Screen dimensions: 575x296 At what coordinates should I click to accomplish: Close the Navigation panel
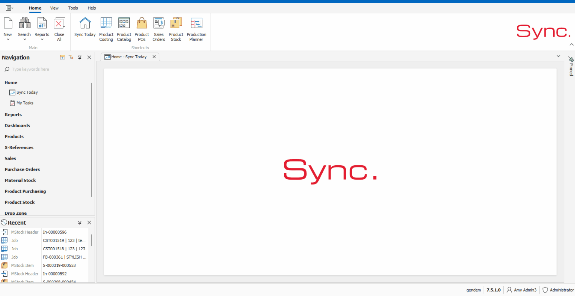[x=89, y=57]
